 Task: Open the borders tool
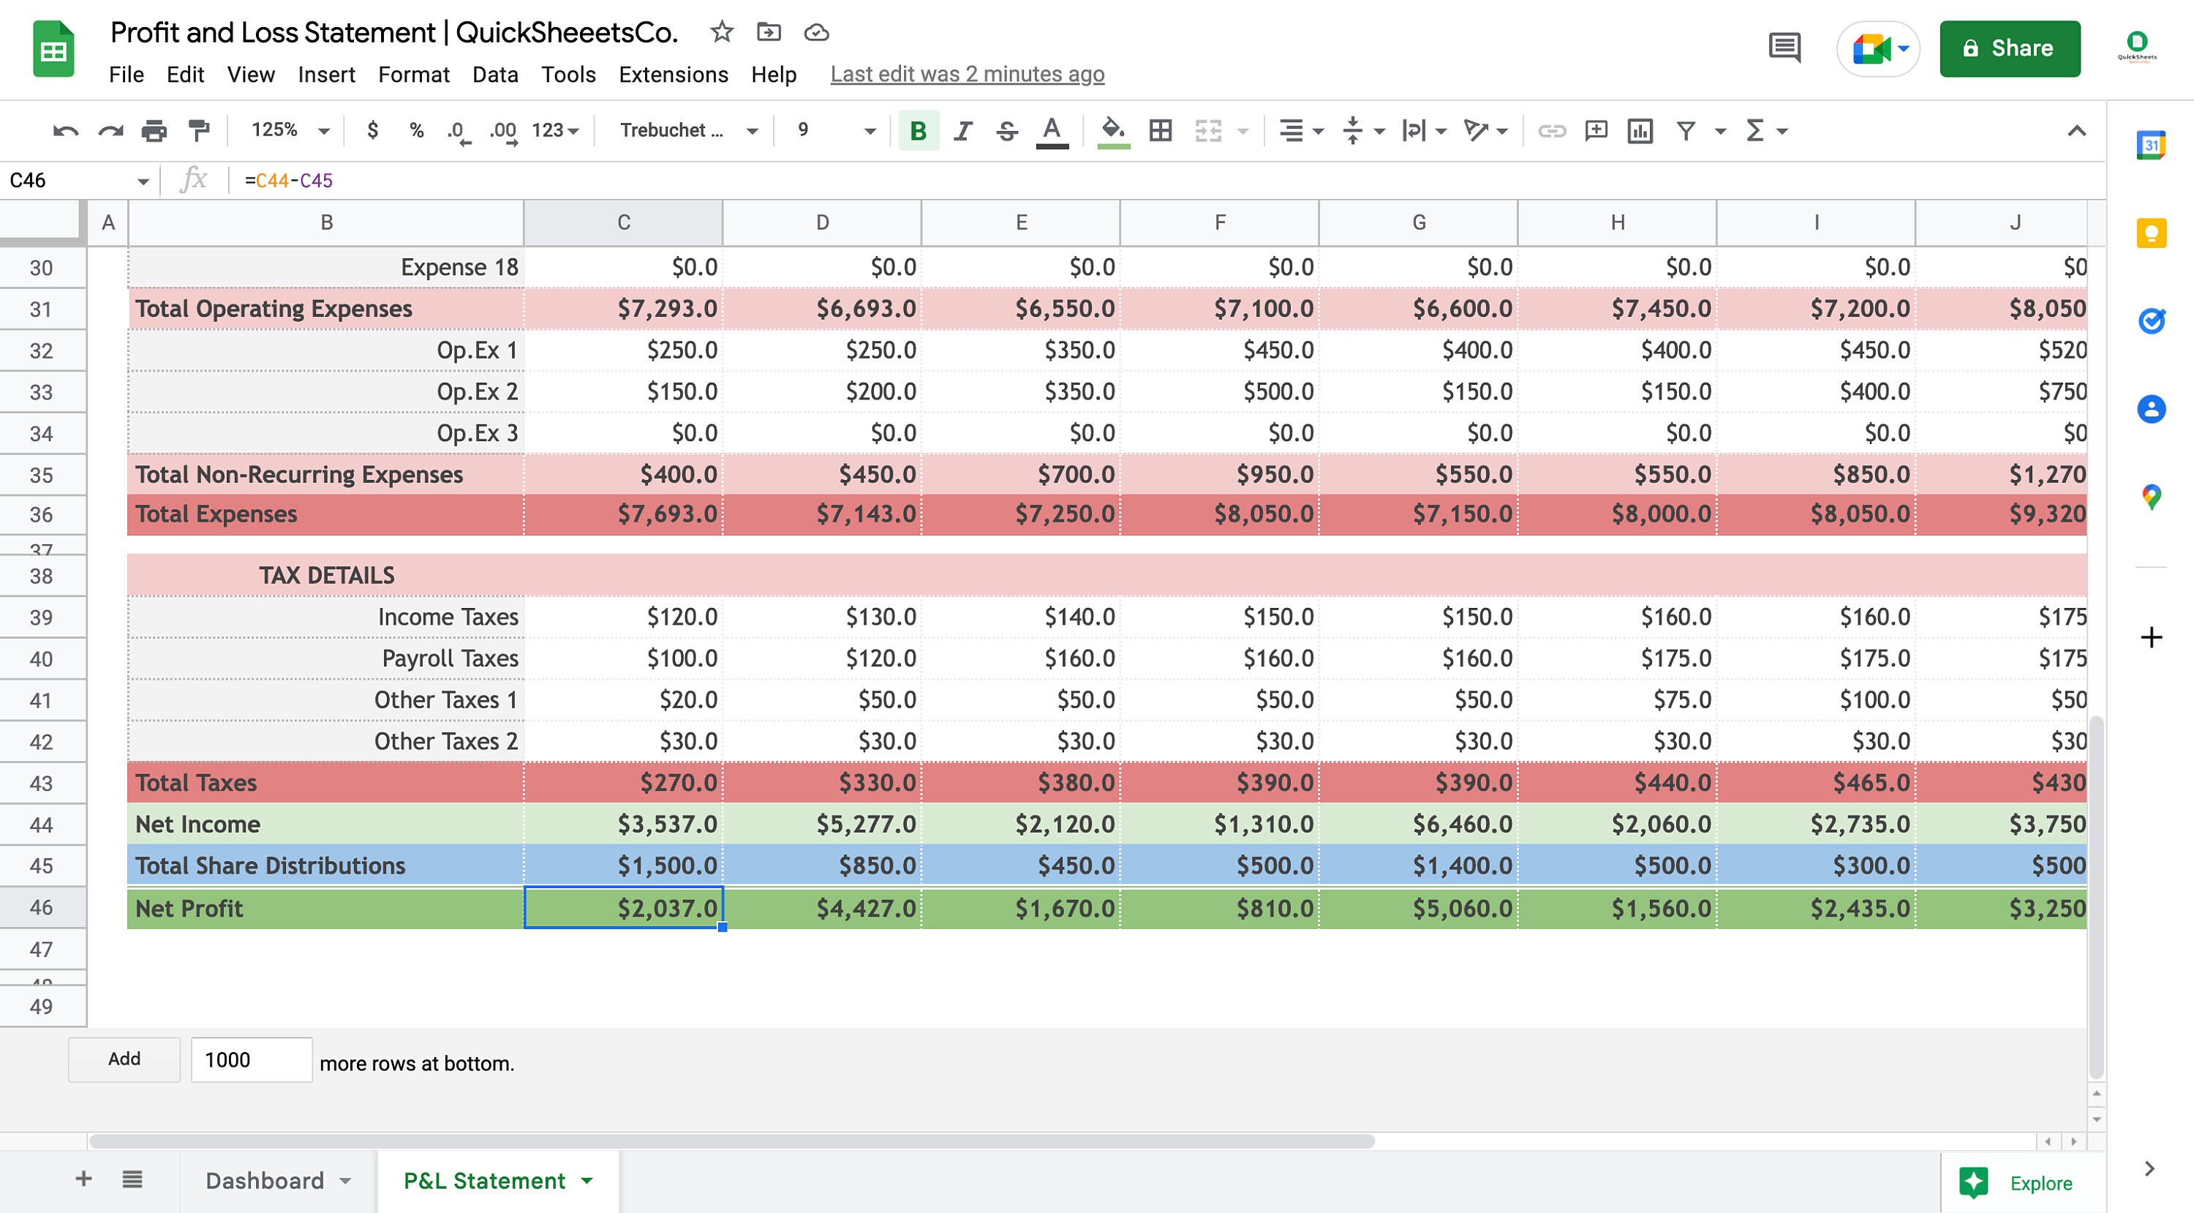pyautogui.click(x=1160, y=130)
